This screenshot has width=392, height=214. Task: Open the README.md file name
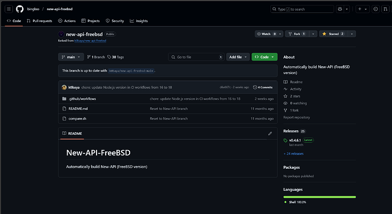(78, 109)
